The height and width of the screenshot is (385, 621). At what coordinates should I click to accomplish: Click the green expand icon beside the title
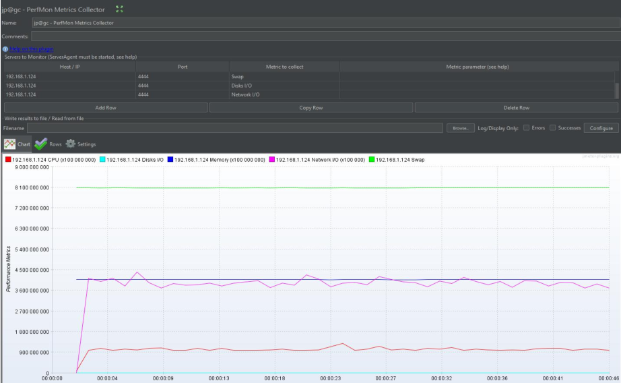pos(119,9)
